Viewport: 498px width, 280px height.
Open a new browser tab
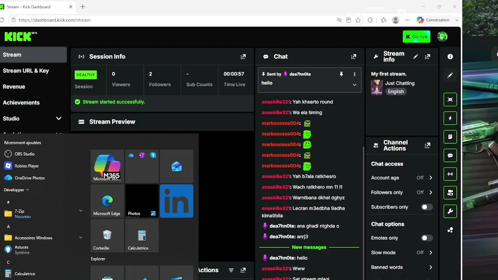tap(82, 7)
